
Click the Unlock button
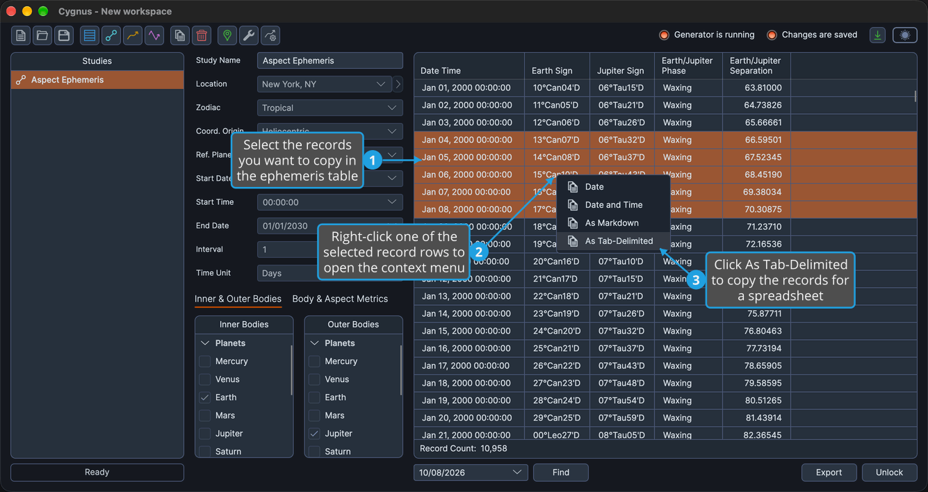889,473
